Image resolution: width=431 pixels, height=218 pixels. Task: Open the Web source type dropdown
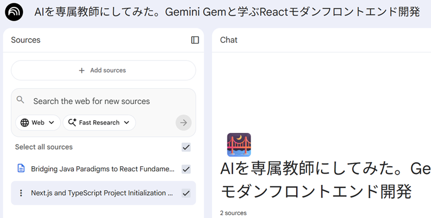[37, 123]
